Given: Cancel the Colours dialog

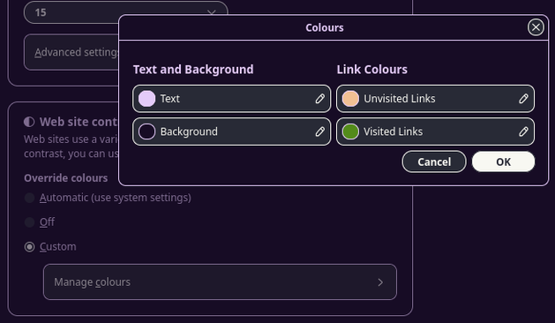Looking at the screenshot, I should coord(434,161).
